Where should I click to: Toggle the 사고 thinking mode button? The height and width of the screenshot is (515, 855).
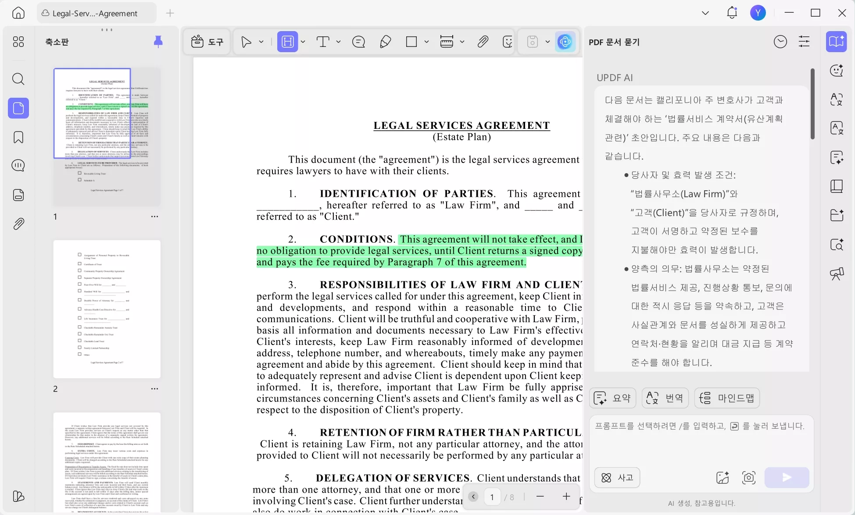[617, 477]
